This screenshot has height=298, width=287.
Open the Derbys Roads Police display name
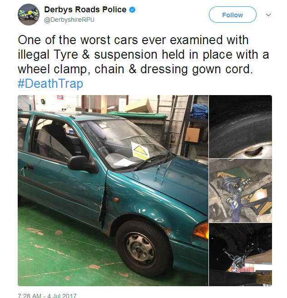click(85, 10)
